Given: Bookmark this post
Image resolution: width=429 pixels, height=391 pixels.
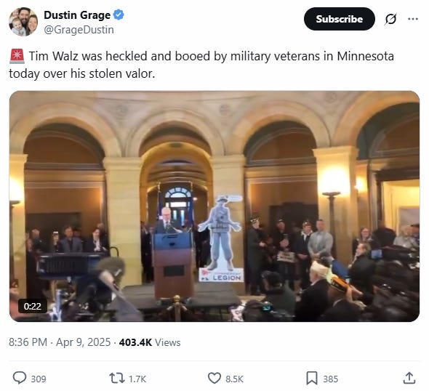Looking at the screenshot, I should click(312, 379).
